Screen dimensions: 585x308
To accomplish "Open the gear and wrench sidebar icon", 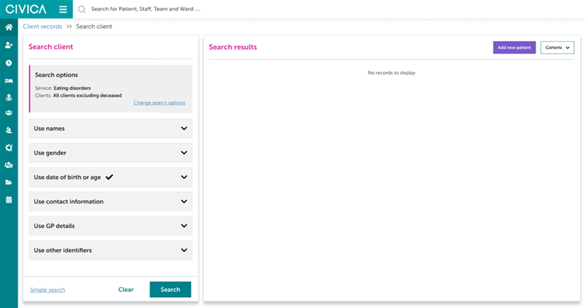I will [x=8, y=148].
